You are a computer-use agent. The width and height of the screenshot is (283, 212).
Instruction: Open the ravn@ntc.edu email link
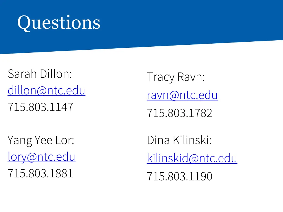[x=182, y=95]
